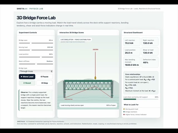This screenshot has width=178, height=133.
Task: Click the Step button
Action: point(44,83)
